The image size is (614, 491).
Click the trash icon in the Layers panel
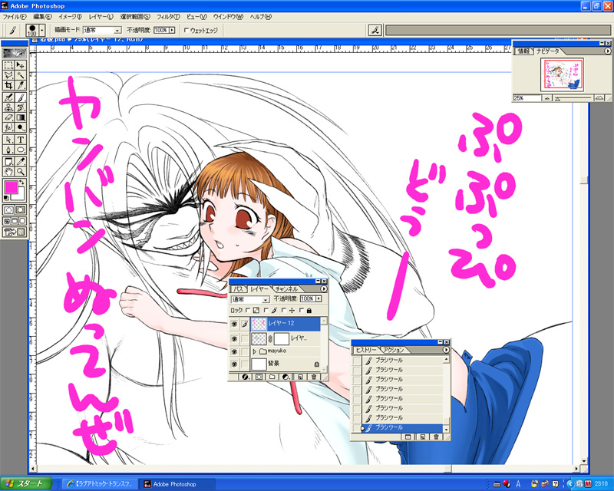314,377
